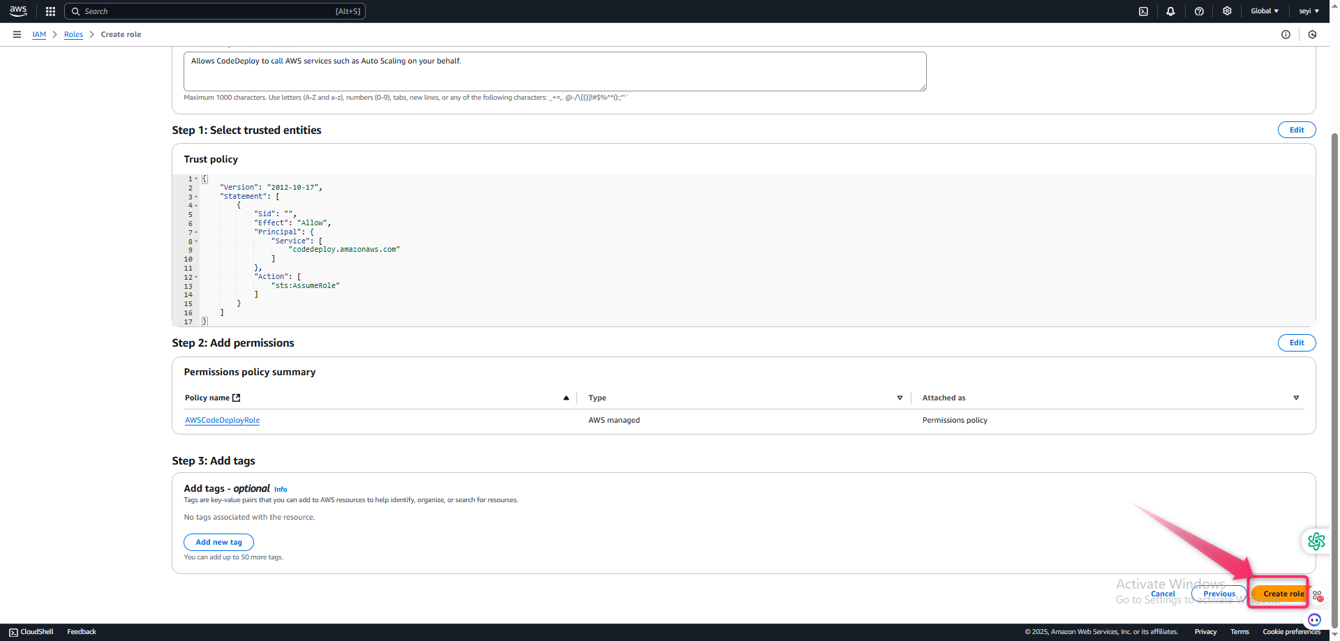
Task: Open the green assistant extension icon
Action: (x=1316, y=541)
